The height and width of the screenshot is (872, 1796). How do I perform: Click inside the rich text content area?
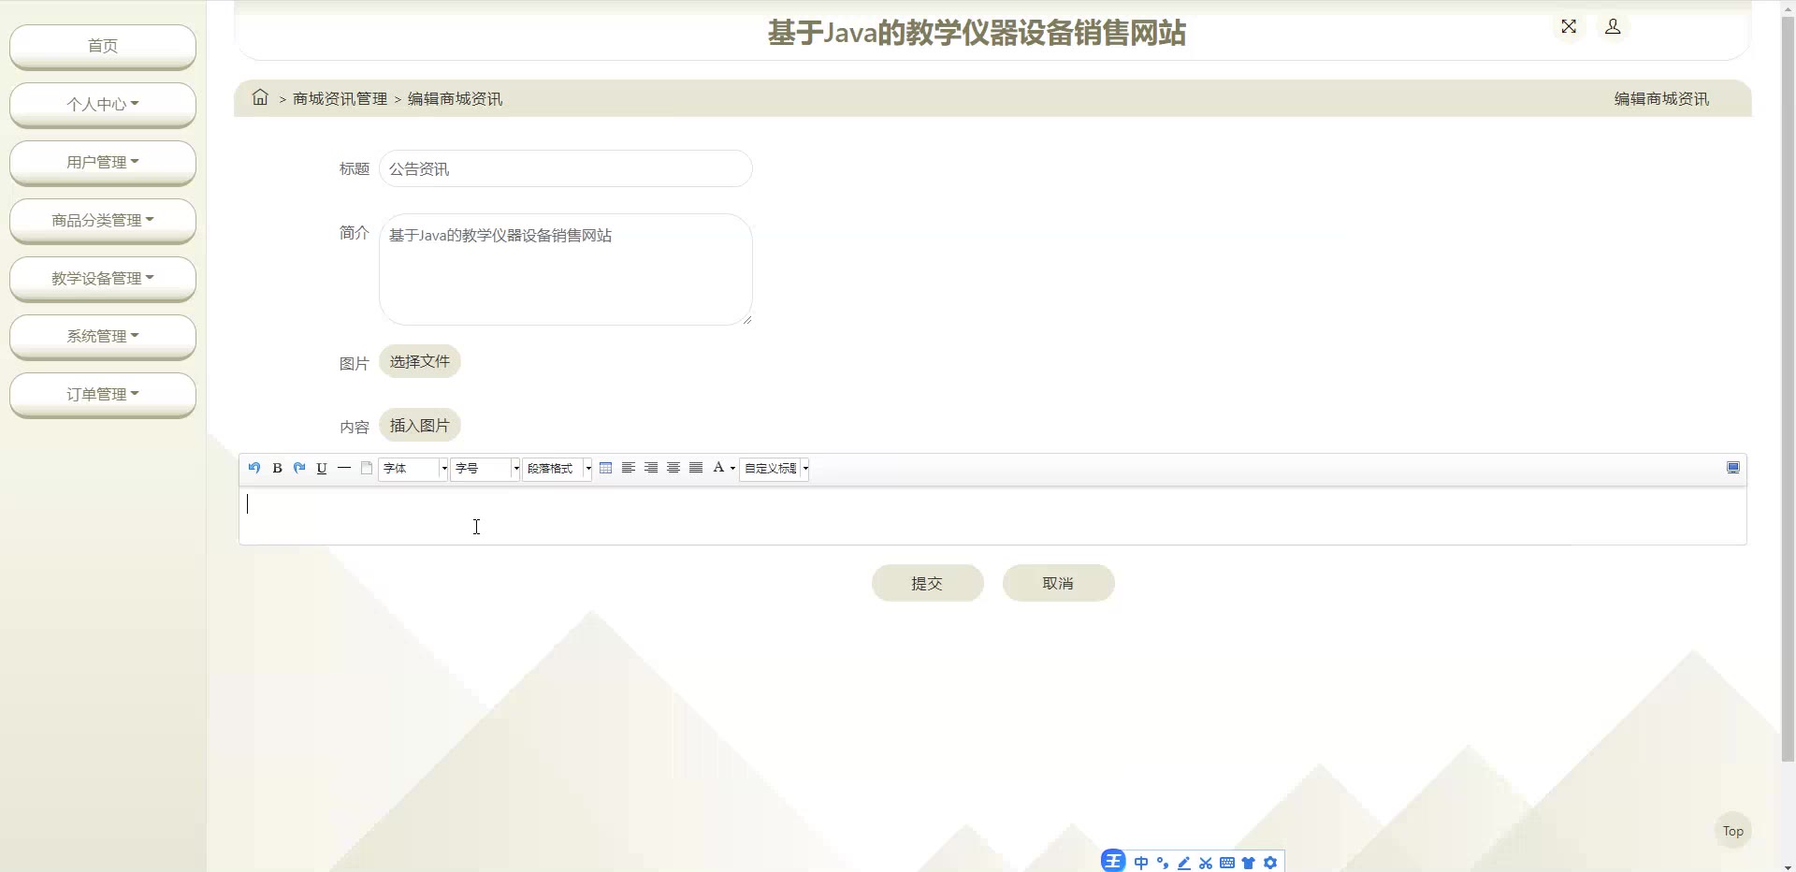click(x=992, y=516)
